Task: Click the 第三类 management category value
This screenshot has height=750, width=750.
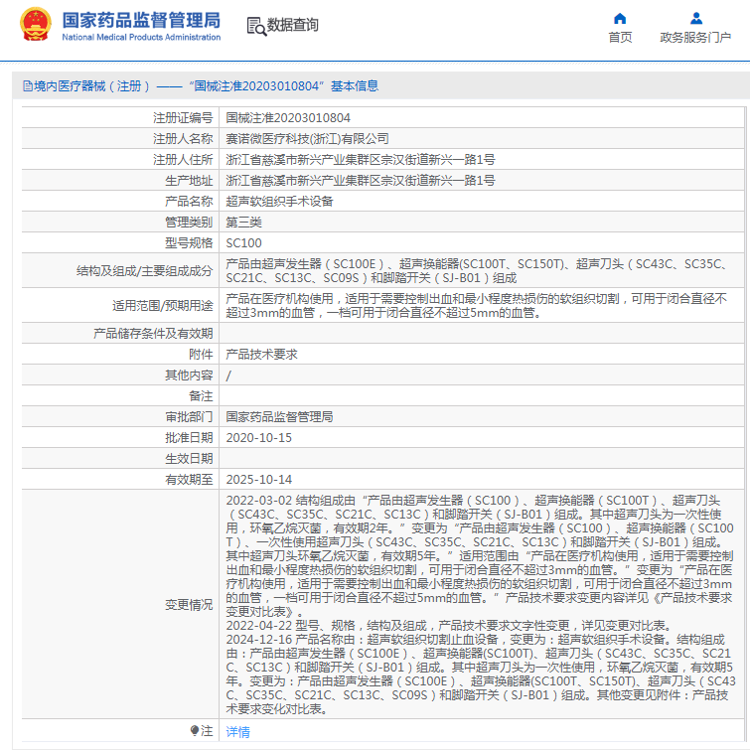Action: [x=244, y=222]
